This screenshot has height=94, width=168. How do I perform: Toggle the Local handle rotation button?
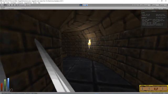28,5
